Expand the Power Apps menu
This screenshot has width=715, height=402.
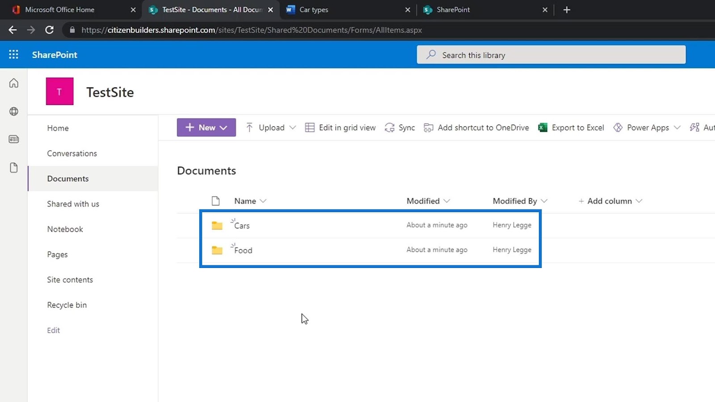click(677, 128)
